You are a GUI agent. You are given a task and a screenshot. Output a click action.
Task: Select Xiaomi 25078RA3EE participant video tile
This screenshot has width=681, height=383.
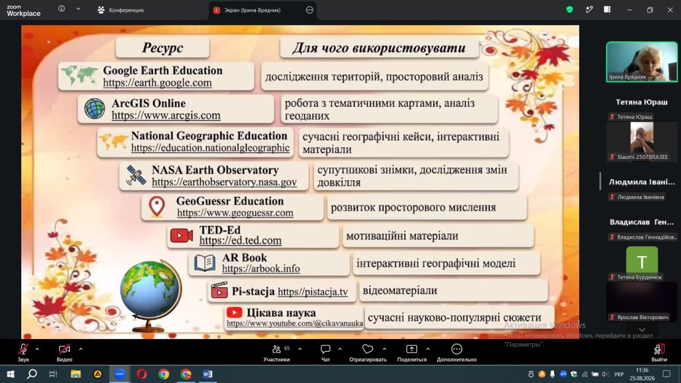coord(642,141)
